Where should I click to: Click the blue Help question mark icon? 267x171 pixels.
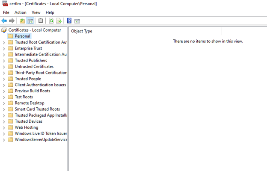point(69,21)
